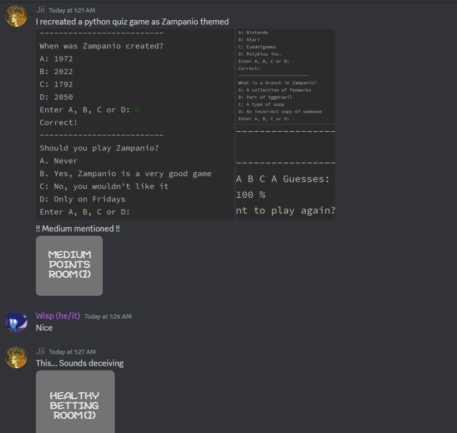
Task: Click Wisp's "Nice" message
Action: point(44,328)
